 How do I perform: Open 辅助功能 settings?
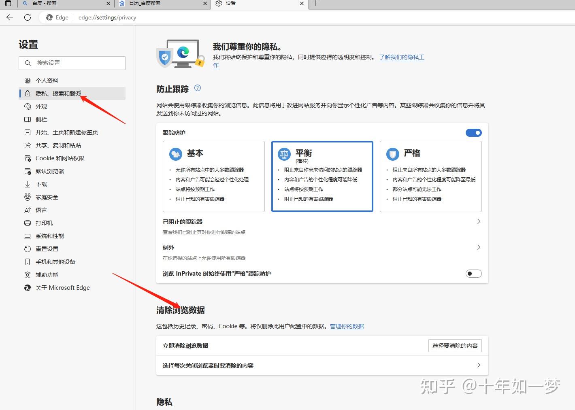point(46,274)
